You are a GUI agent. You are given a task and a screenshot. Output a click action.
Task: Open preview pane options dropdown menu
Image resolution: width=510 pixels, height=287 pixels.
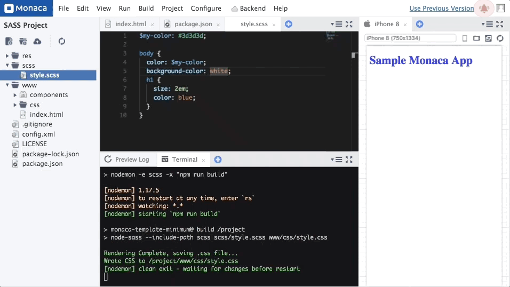click(x=487, y=24)
